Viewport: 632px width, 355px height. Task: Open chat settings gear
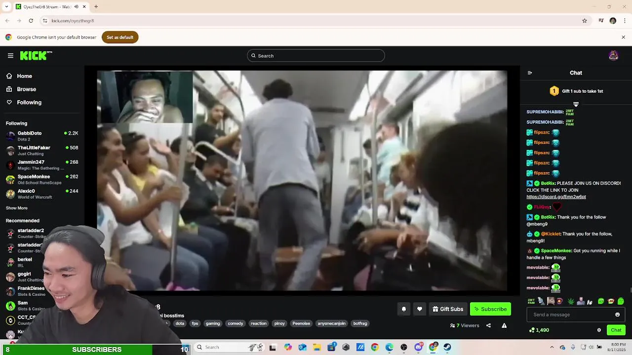pyautogui.click(x=599, y=330)
